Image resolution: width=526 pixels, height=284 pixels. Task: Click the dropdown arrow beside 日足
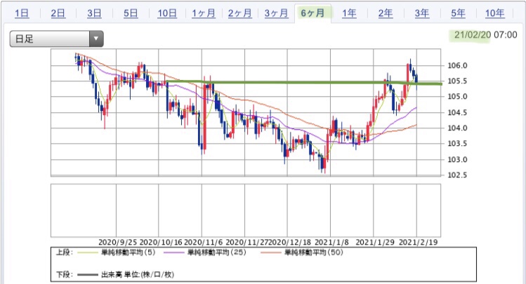[96, 39]
